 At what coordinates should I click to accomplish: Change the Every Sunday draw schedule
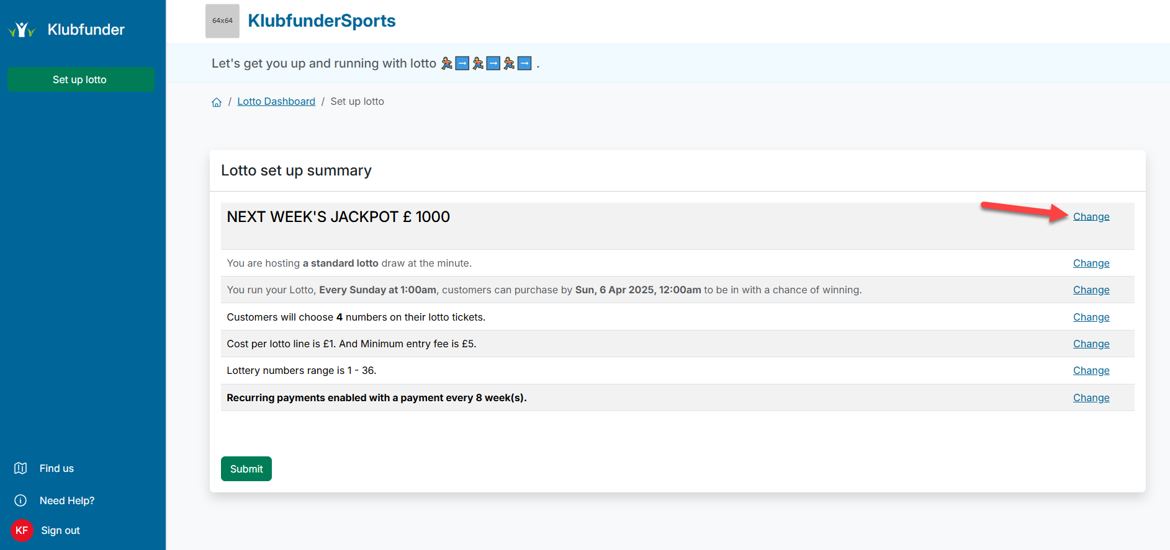tap(1091, 290)
